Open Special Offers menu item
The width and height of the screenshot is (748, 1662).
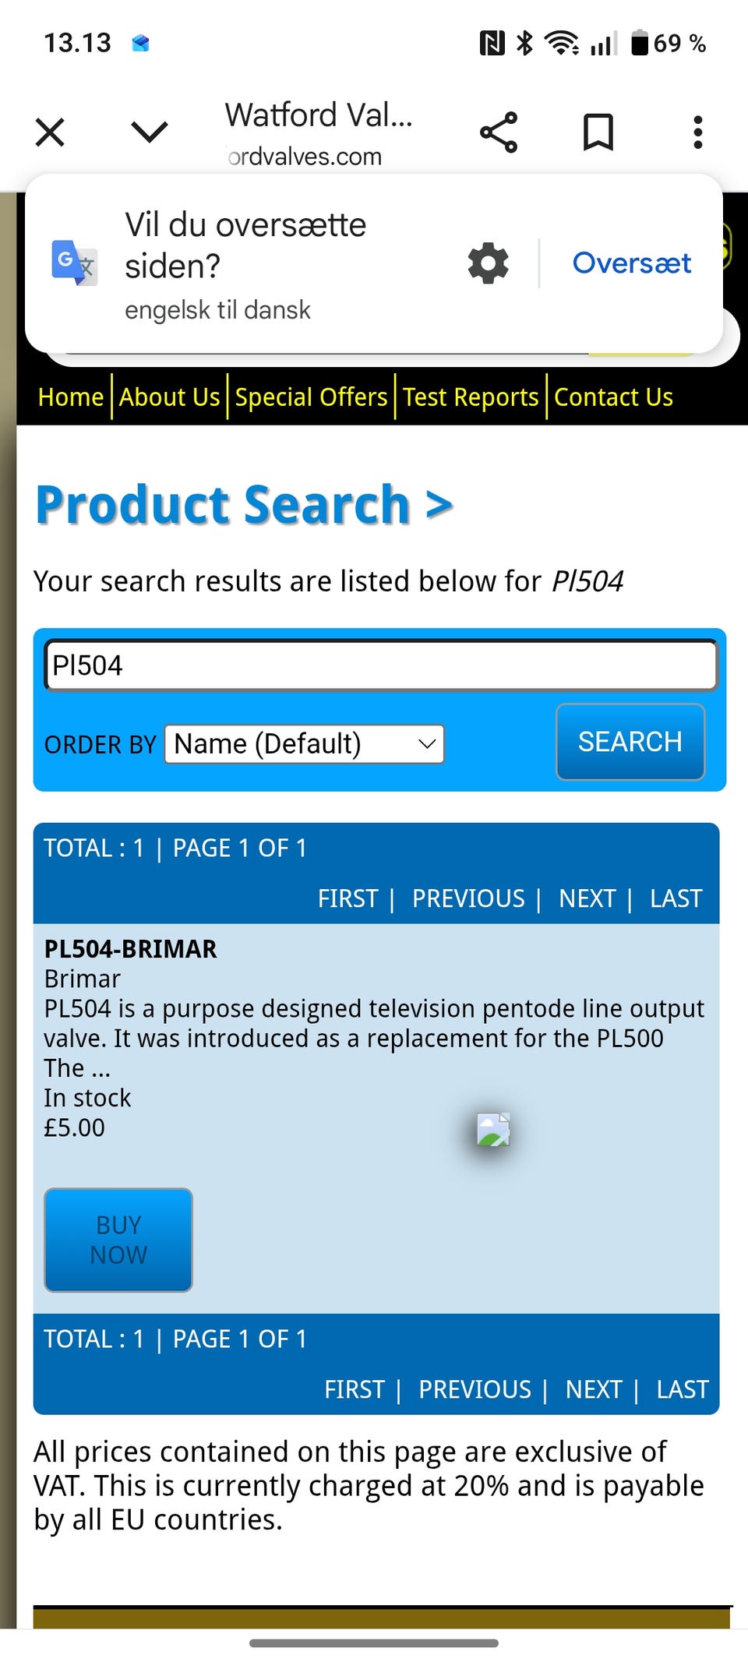[311, 397]
